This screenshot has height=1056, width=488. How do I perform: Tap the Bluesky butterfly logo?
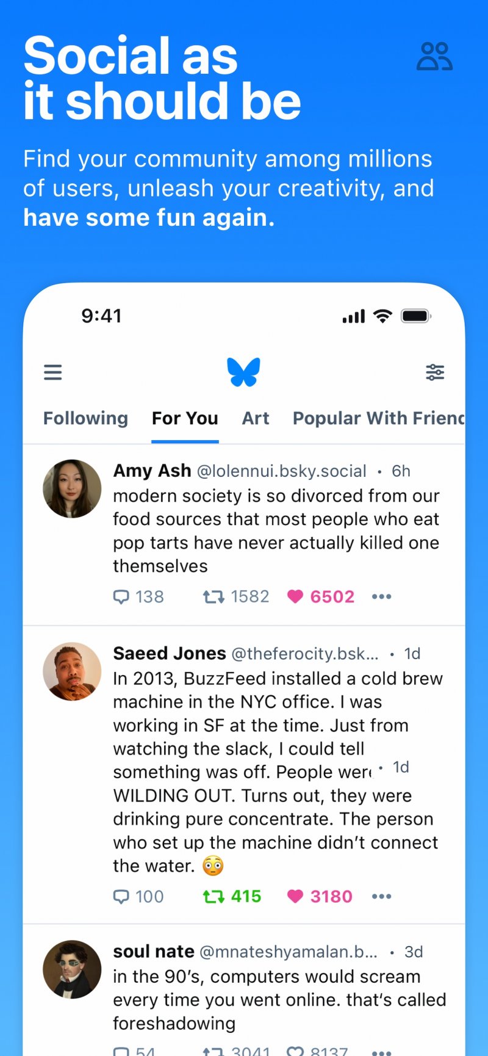[243, 372]
